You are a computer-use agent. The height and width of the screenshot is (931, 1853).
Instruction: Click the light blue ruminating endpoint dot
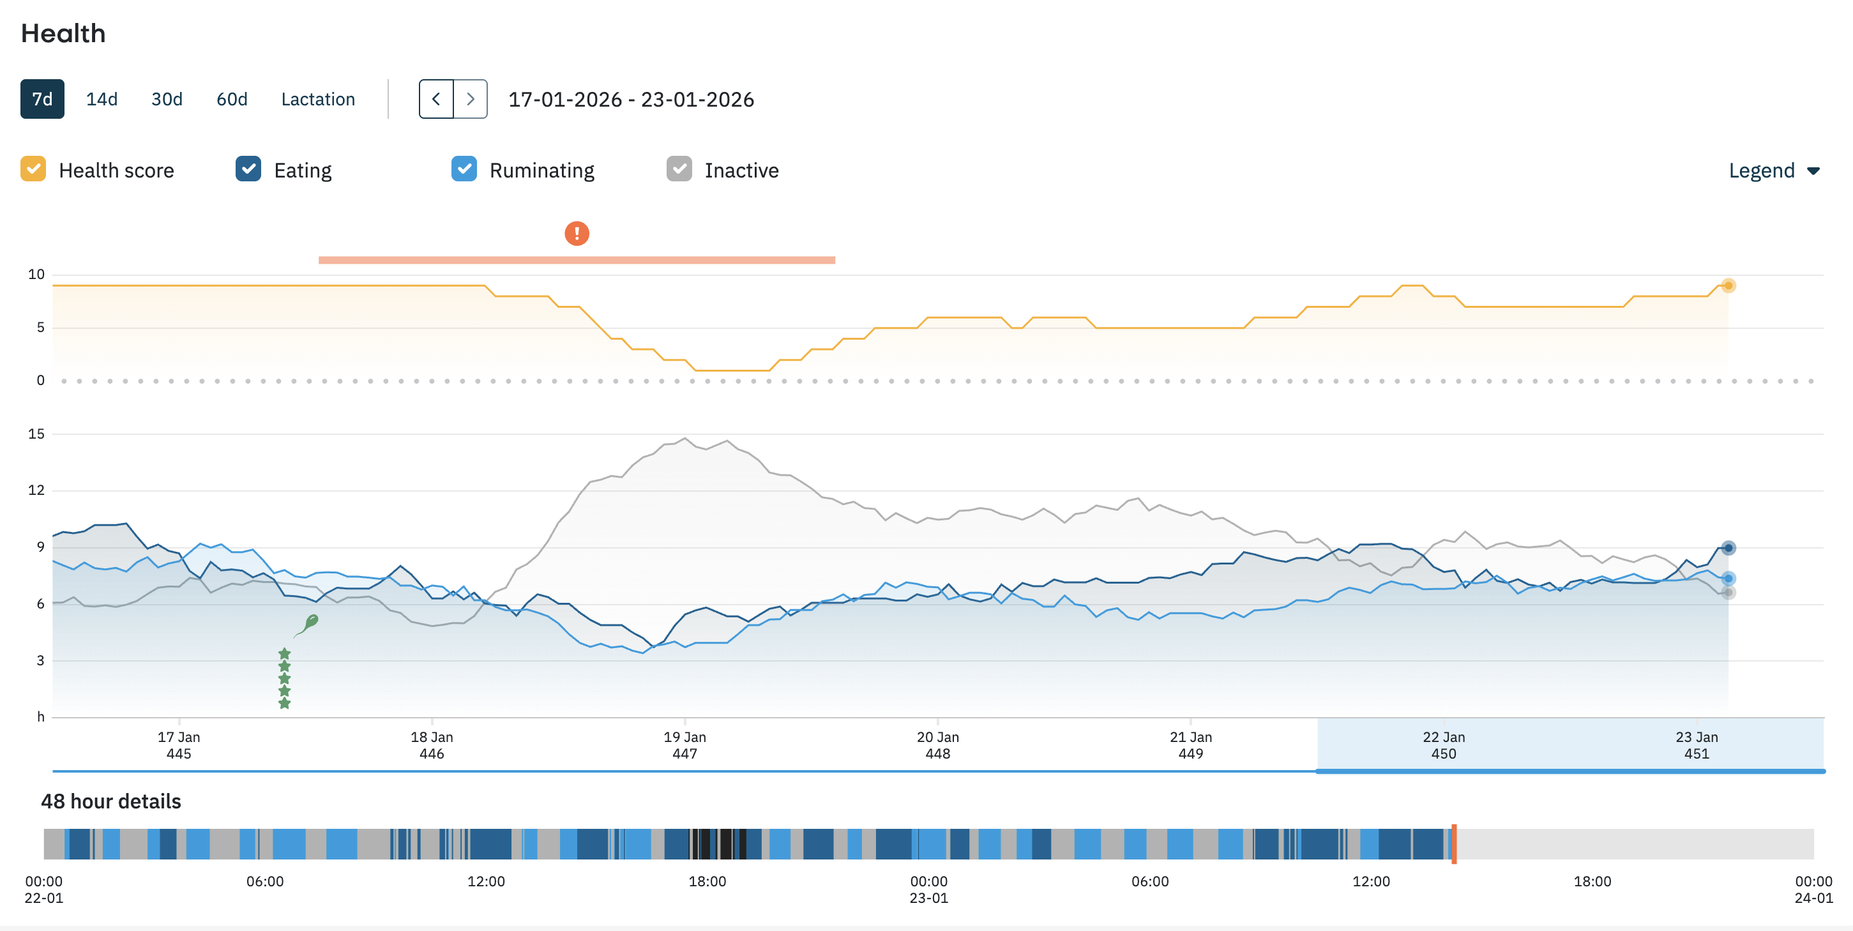pyautogui.click(x=1728, y=579)
